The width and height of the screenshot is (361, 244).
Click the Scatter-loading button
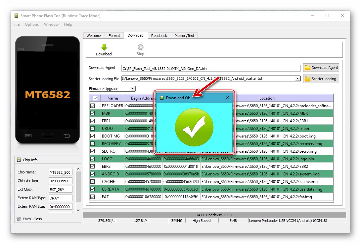[x=321, y=78]
